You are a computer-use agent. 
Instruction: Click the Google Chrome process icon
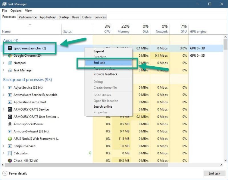click(x=10, y=56)
